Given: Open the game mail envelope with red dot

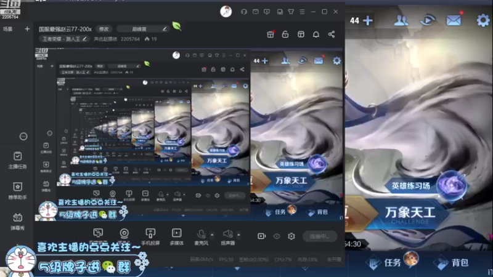Looking at the screenshot, I should 454,20.
